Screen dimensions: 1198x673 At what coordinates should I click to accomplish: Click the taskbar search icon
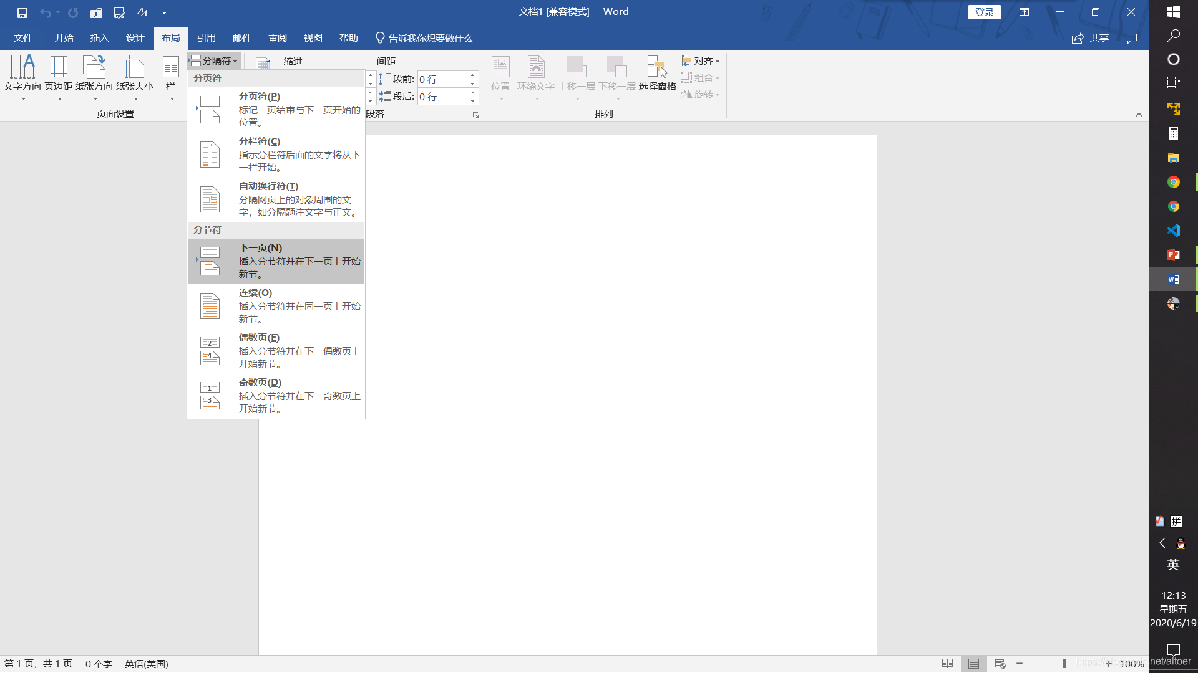pos(1173,36)
